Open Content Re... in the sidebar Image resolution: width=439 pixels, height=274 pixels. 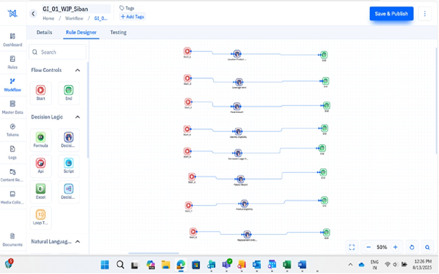[12, 175]
